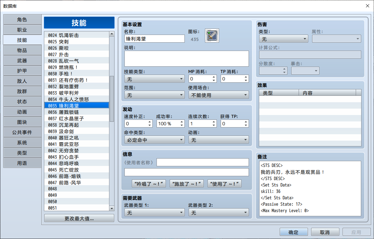Expand the 武器类型 1 dropdown

pos(155,212)
